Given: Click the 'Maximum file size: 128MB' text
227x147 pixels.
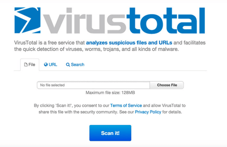Looking at the screenshot, I should (110, 93).
